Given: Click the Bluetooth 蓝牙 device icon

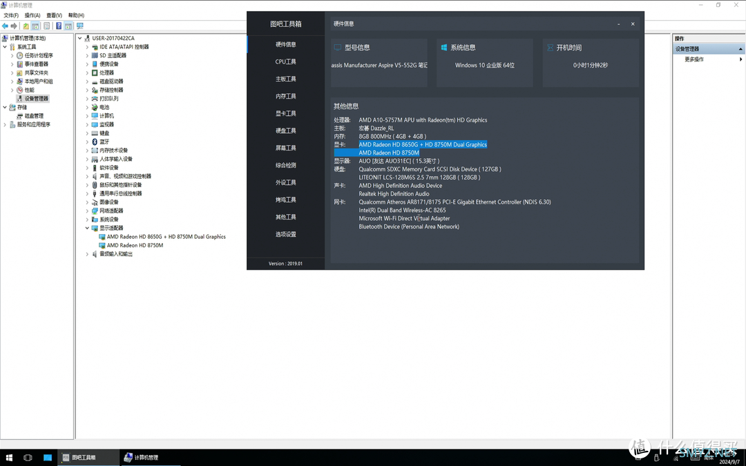Looking at the screenshot, I should pos(95,142).
